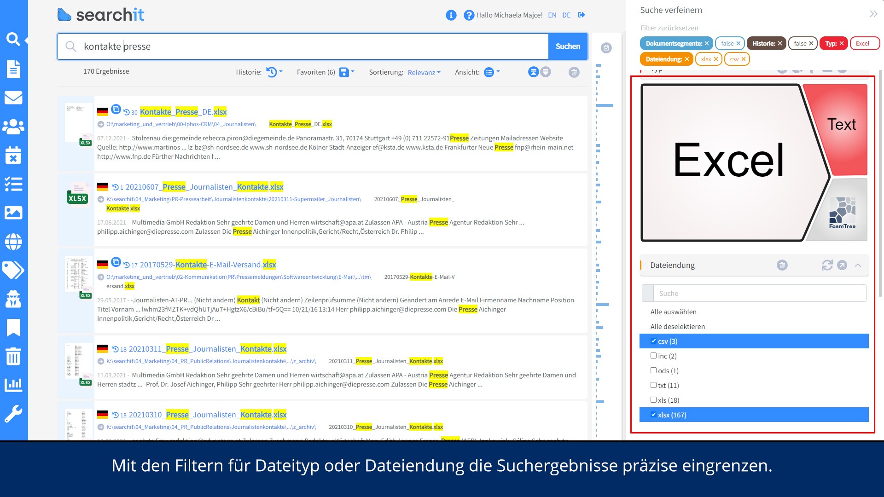
Task: Check the txt (11) checkbox
Action: (653, 385)
